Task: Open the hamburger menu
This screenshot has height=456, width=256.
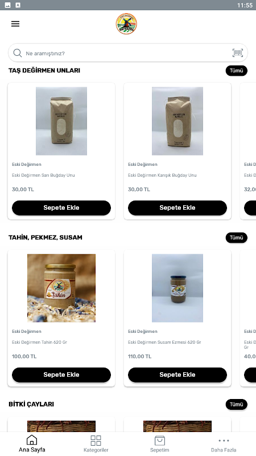Action: click(x=15, y=24)
